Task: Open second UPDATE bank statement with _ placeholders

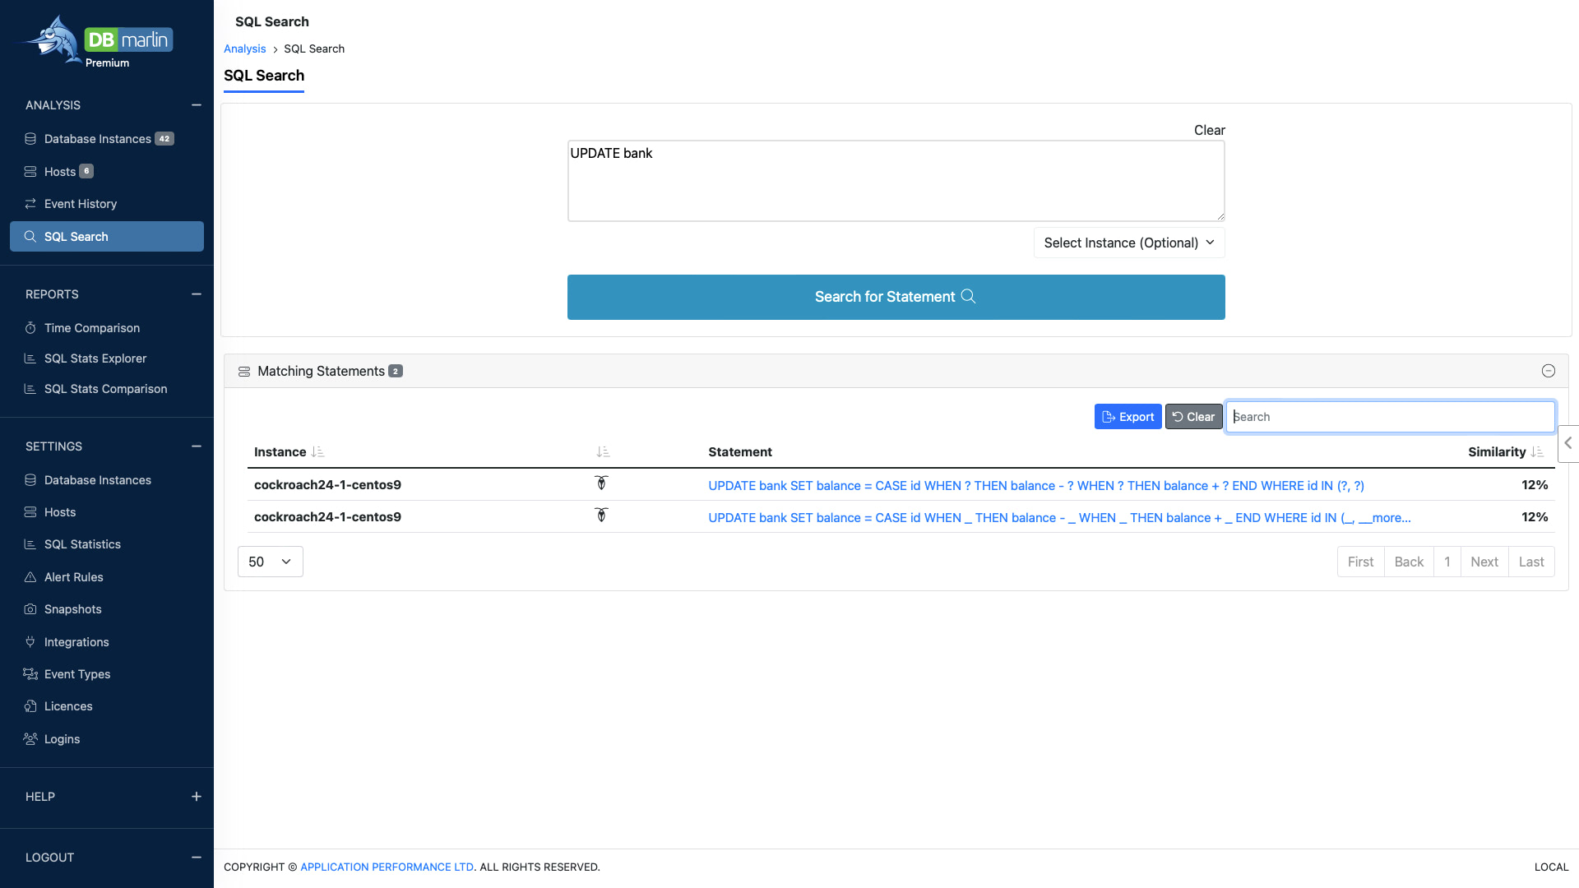Action: pos(1059,518)
